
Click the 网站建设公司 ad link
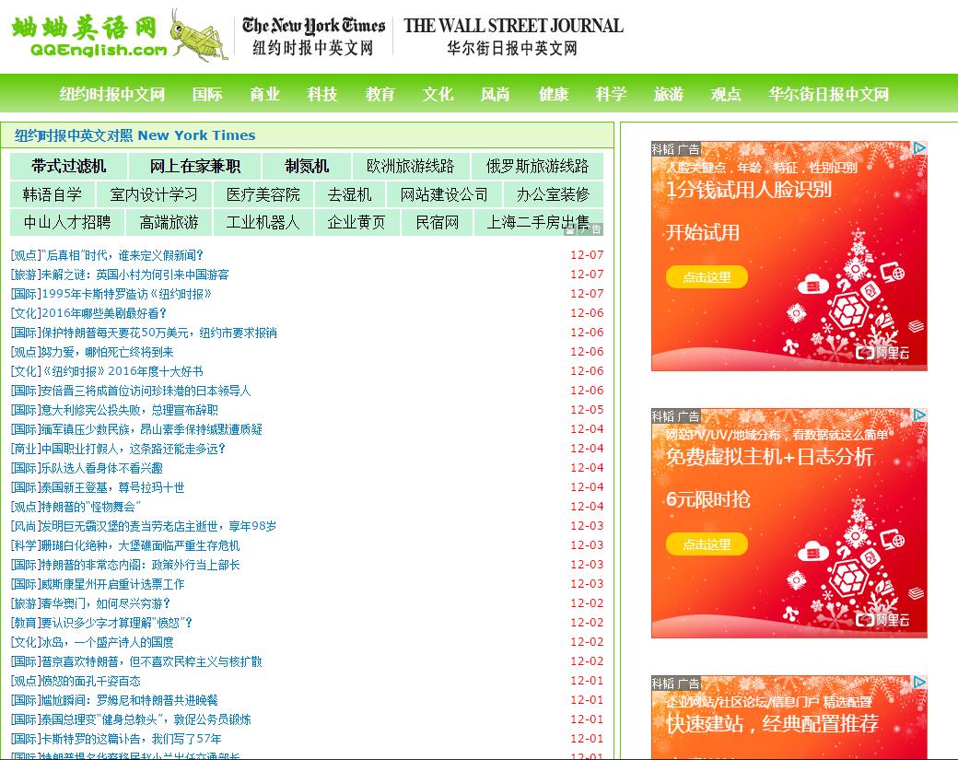coord(444,194)
